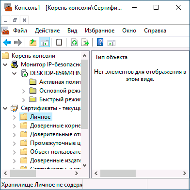
Task: Collapse the DESKTOP-859M4HN node
Action: click(15, 74)
